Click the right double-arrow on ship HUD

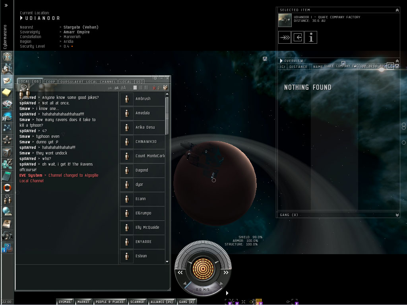[226, 272]
